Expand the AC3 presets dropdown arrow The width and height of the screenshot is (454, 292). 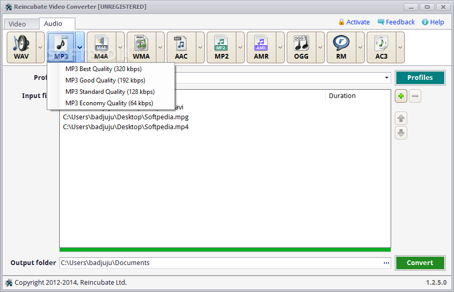(x=400, y=47)
